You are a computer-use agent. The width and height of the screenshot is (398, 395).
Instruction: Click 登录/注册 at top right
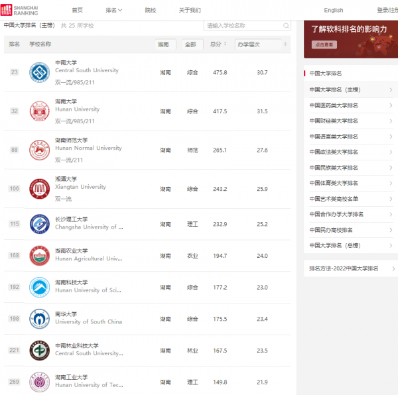(387, 10)
